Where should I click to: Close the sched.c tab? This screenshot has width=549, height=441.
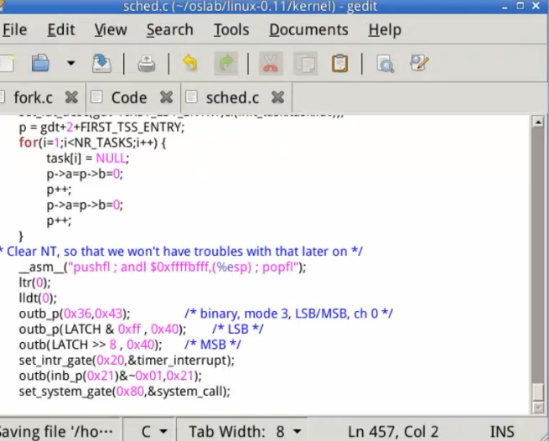(277, 97)
